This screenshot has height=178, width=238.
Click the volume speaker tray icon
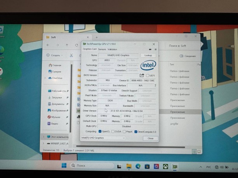(x=222, y=167)
